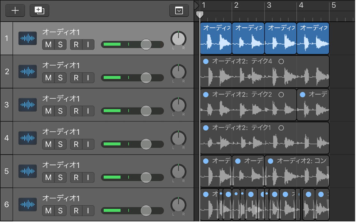
Task: Click the pan knob on track 6
Action: [178, 205]
